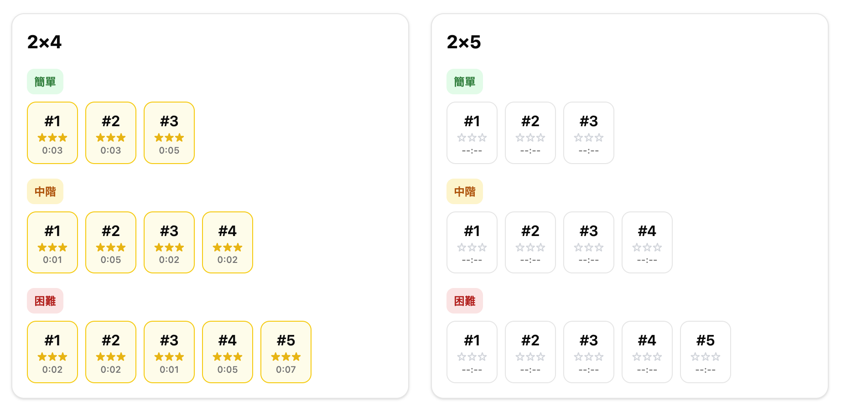This screenshot has height=411, width=841.
Task: Open level #1 under 2×4 困難
Action: pyautogui.click(x=52, y=352)
